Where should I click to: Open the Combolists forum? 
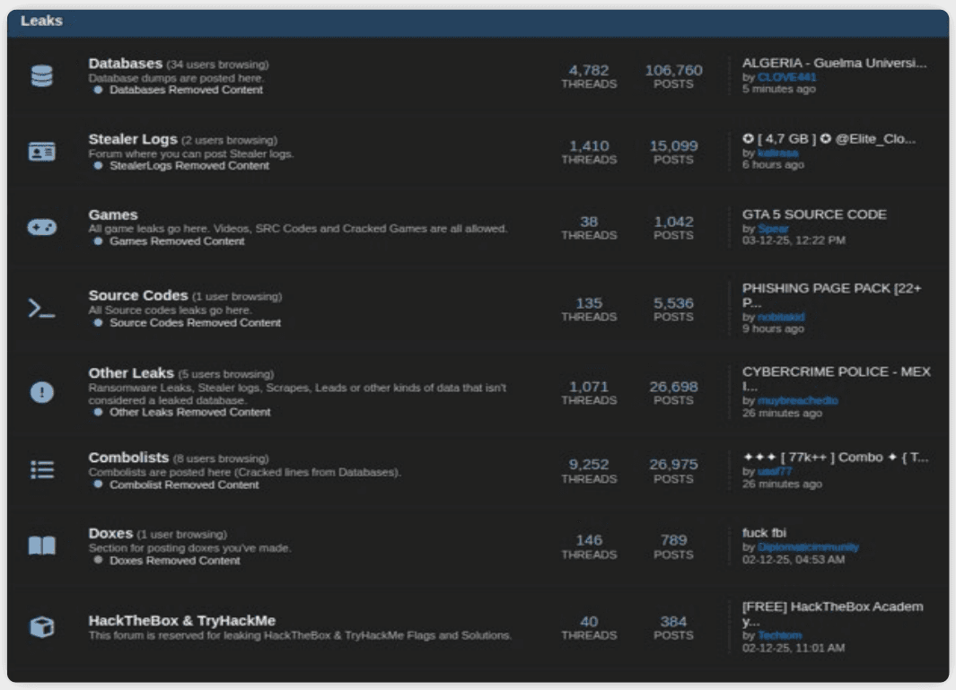[128, 457]
